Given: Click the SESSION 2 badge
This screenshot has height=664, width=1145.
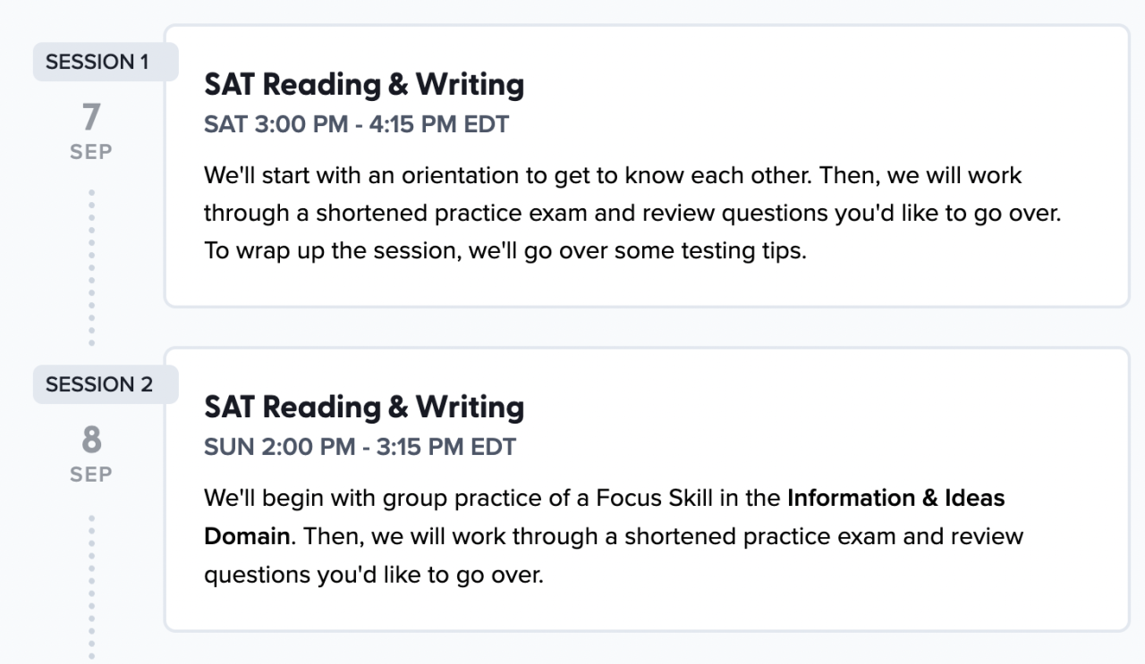Looking at the screenshot, I should [x=99, y=385].
